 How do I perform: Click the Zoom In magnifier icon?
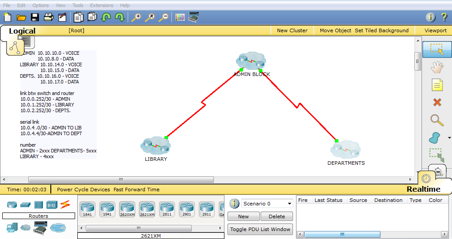(x=136, y=17)
